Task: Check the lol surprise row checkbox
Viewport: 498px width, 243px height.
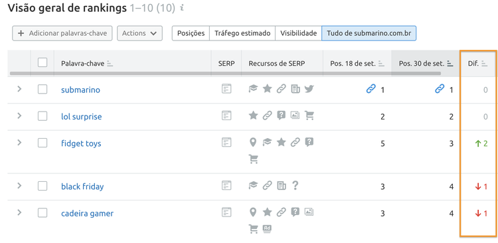Action: click(x=42, y=116)
